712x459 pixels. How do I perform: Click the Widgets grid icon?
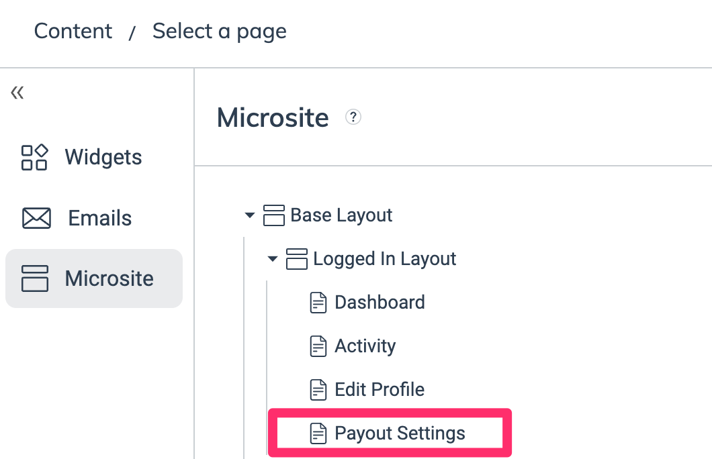pyautogui.click(x=34, y=157)
